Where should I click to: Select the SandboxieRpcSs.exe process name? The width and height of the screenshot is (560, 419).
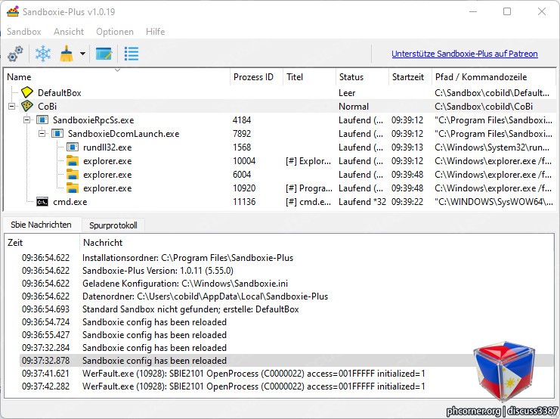tap(93, 119)
